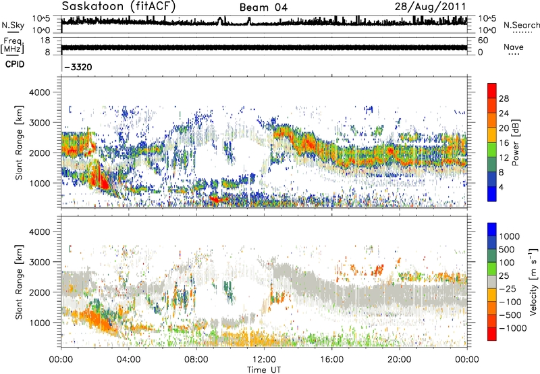Select the Nave legend label
Viewport: 540px width, 374px height.
click(x=514, y=47)
